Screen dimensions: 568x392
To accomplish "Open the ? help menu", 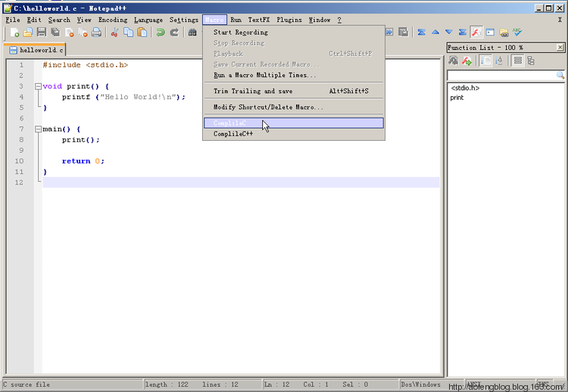I will click(339, 20).
